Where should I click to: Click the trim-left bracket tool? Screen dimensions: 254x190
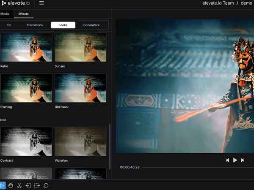(28, 185)
